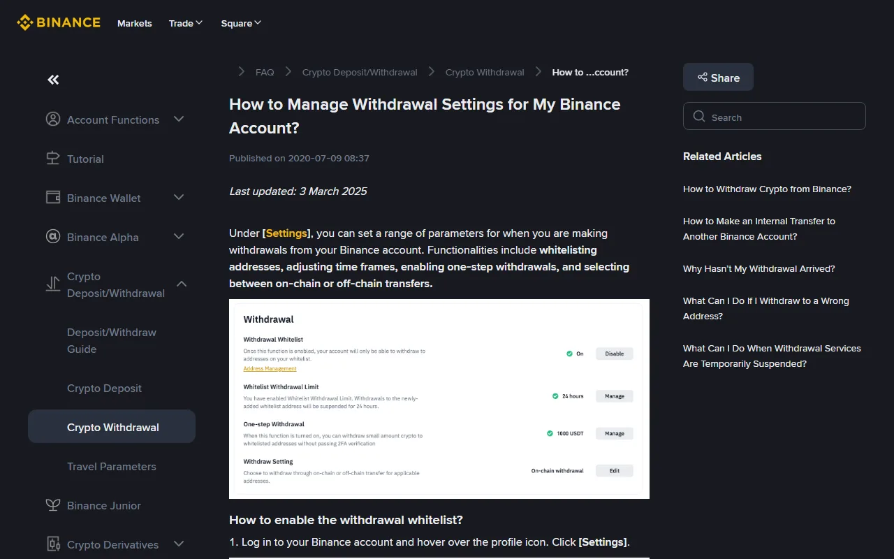Screen dimensions: 894x559
Task: Go to Crypto Withdrawal breadcrumb
Action: [485, 72]
